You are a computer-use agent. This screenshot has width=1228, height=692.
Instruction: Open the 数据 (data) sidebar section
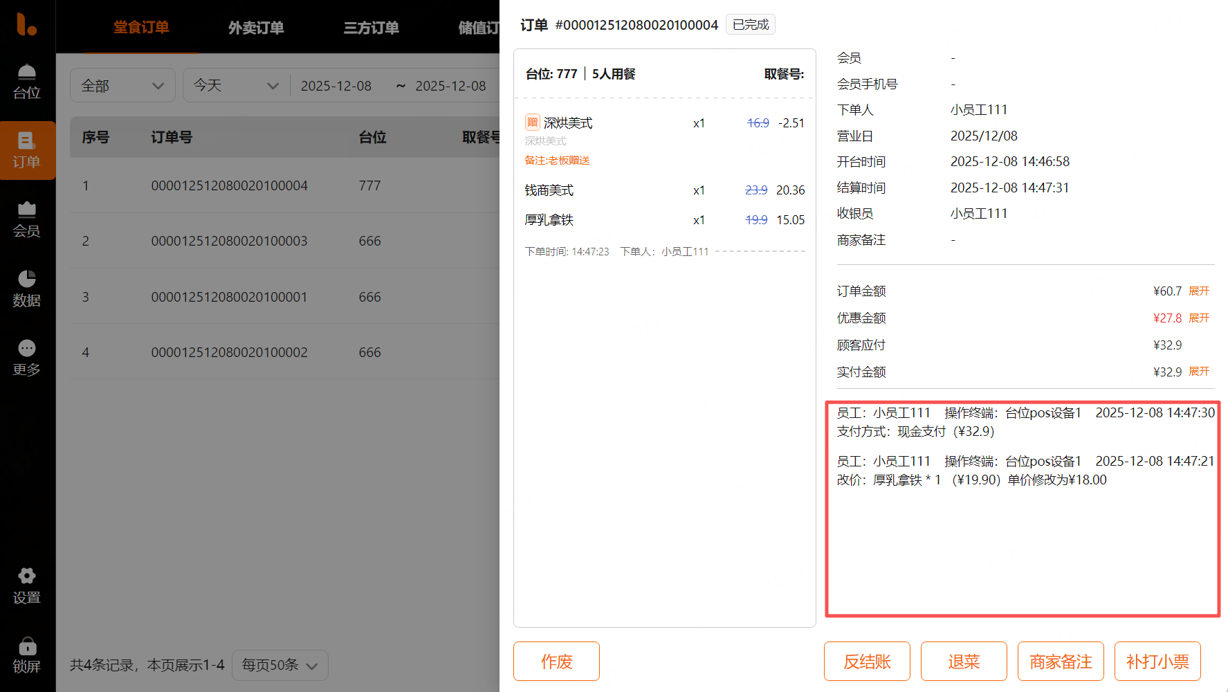[x=27, y=289]
